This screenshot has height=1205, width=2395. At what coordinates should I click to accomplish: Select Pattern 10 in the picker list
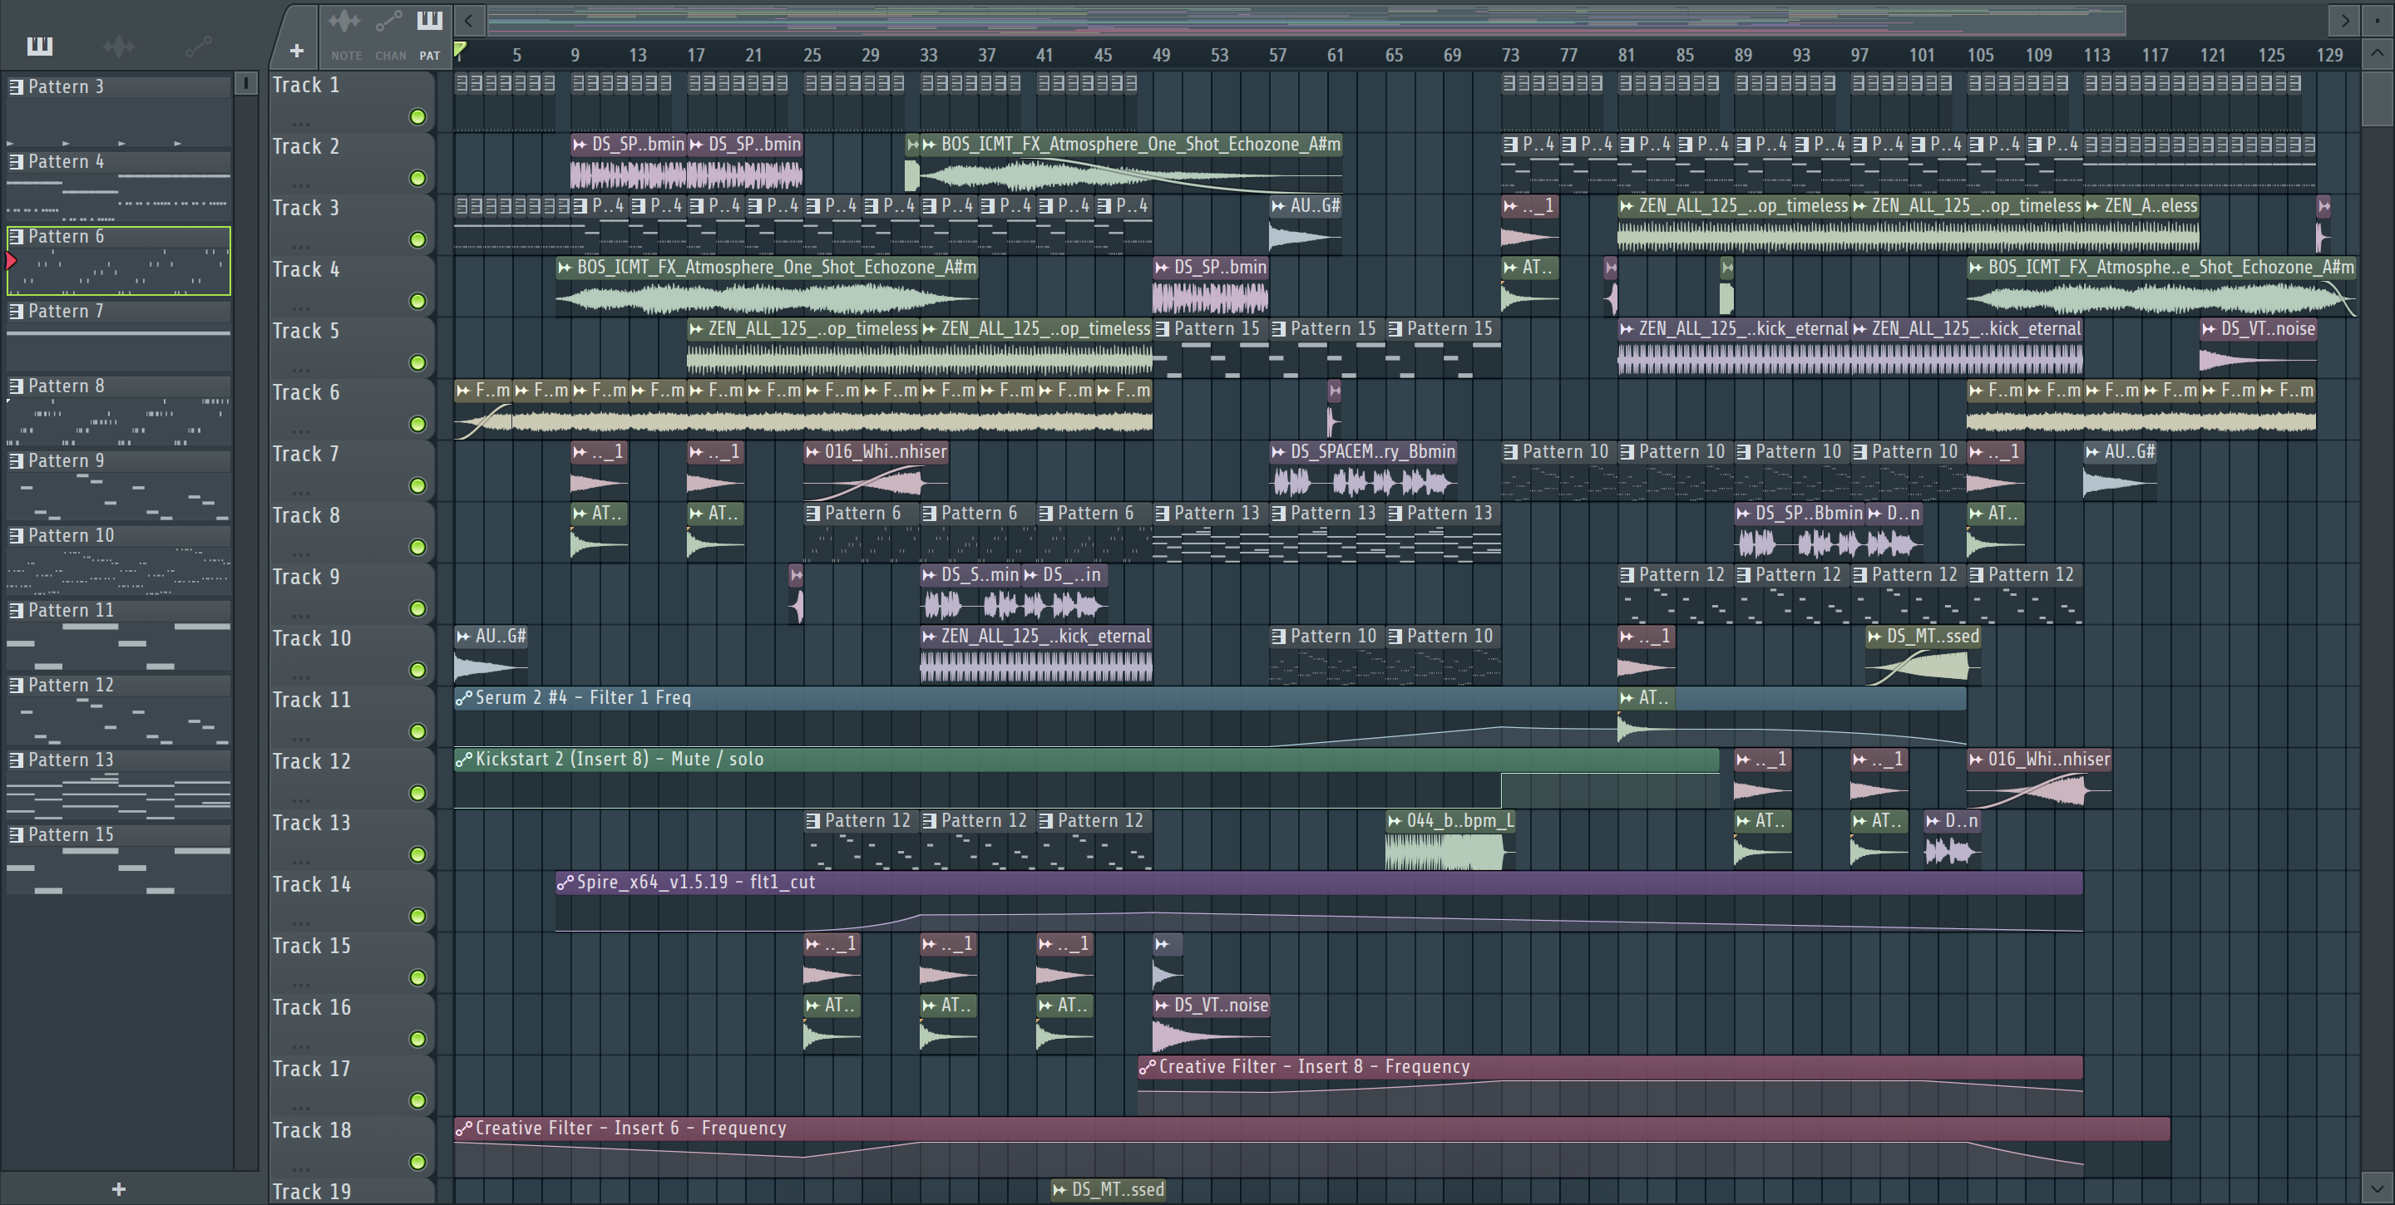tap(119, 560)
